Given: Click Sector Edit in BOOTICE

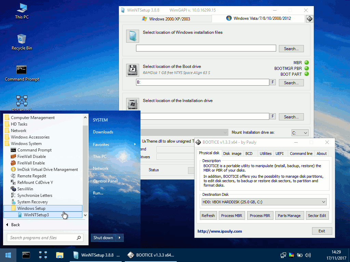Looking at the screenshot, I should pos(317,216).
